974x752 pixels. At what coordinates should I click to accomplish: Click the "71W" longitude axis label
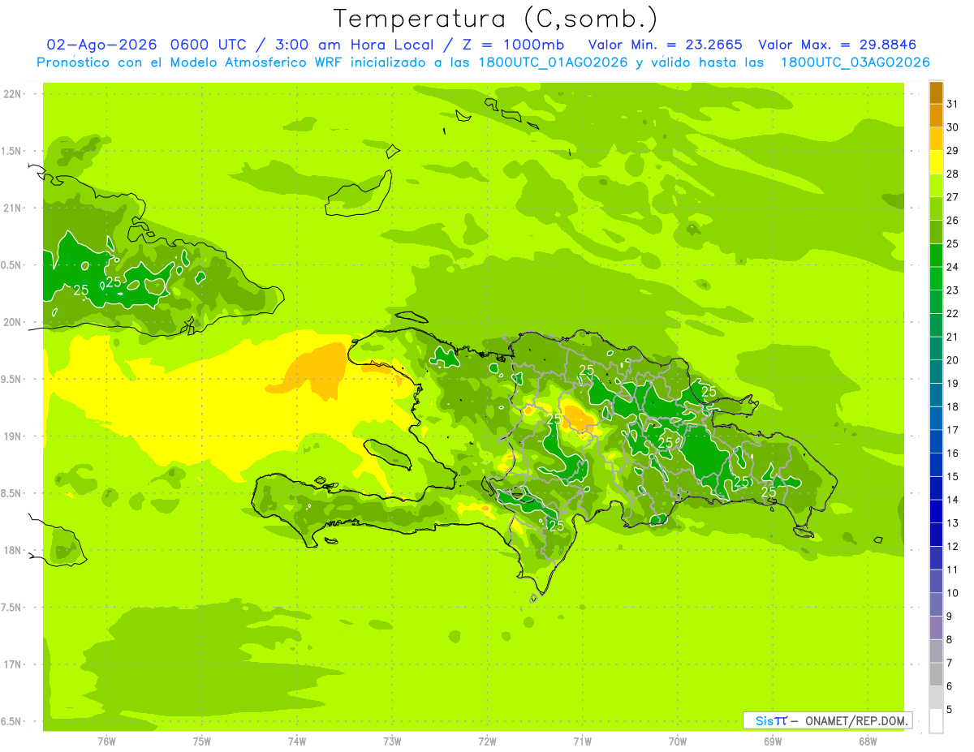582,741
